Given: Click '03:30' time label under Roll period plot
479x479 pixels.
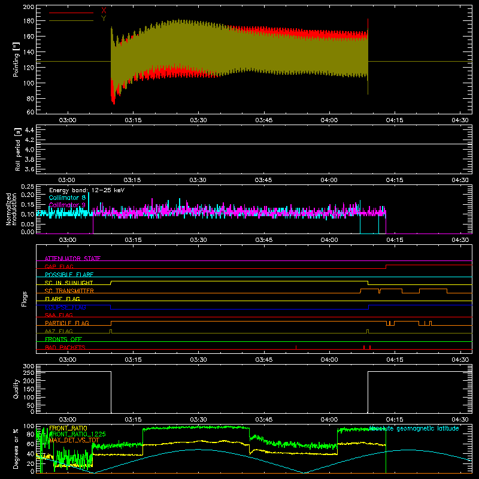Looking at the screenshot, I should tap(198, 180).
